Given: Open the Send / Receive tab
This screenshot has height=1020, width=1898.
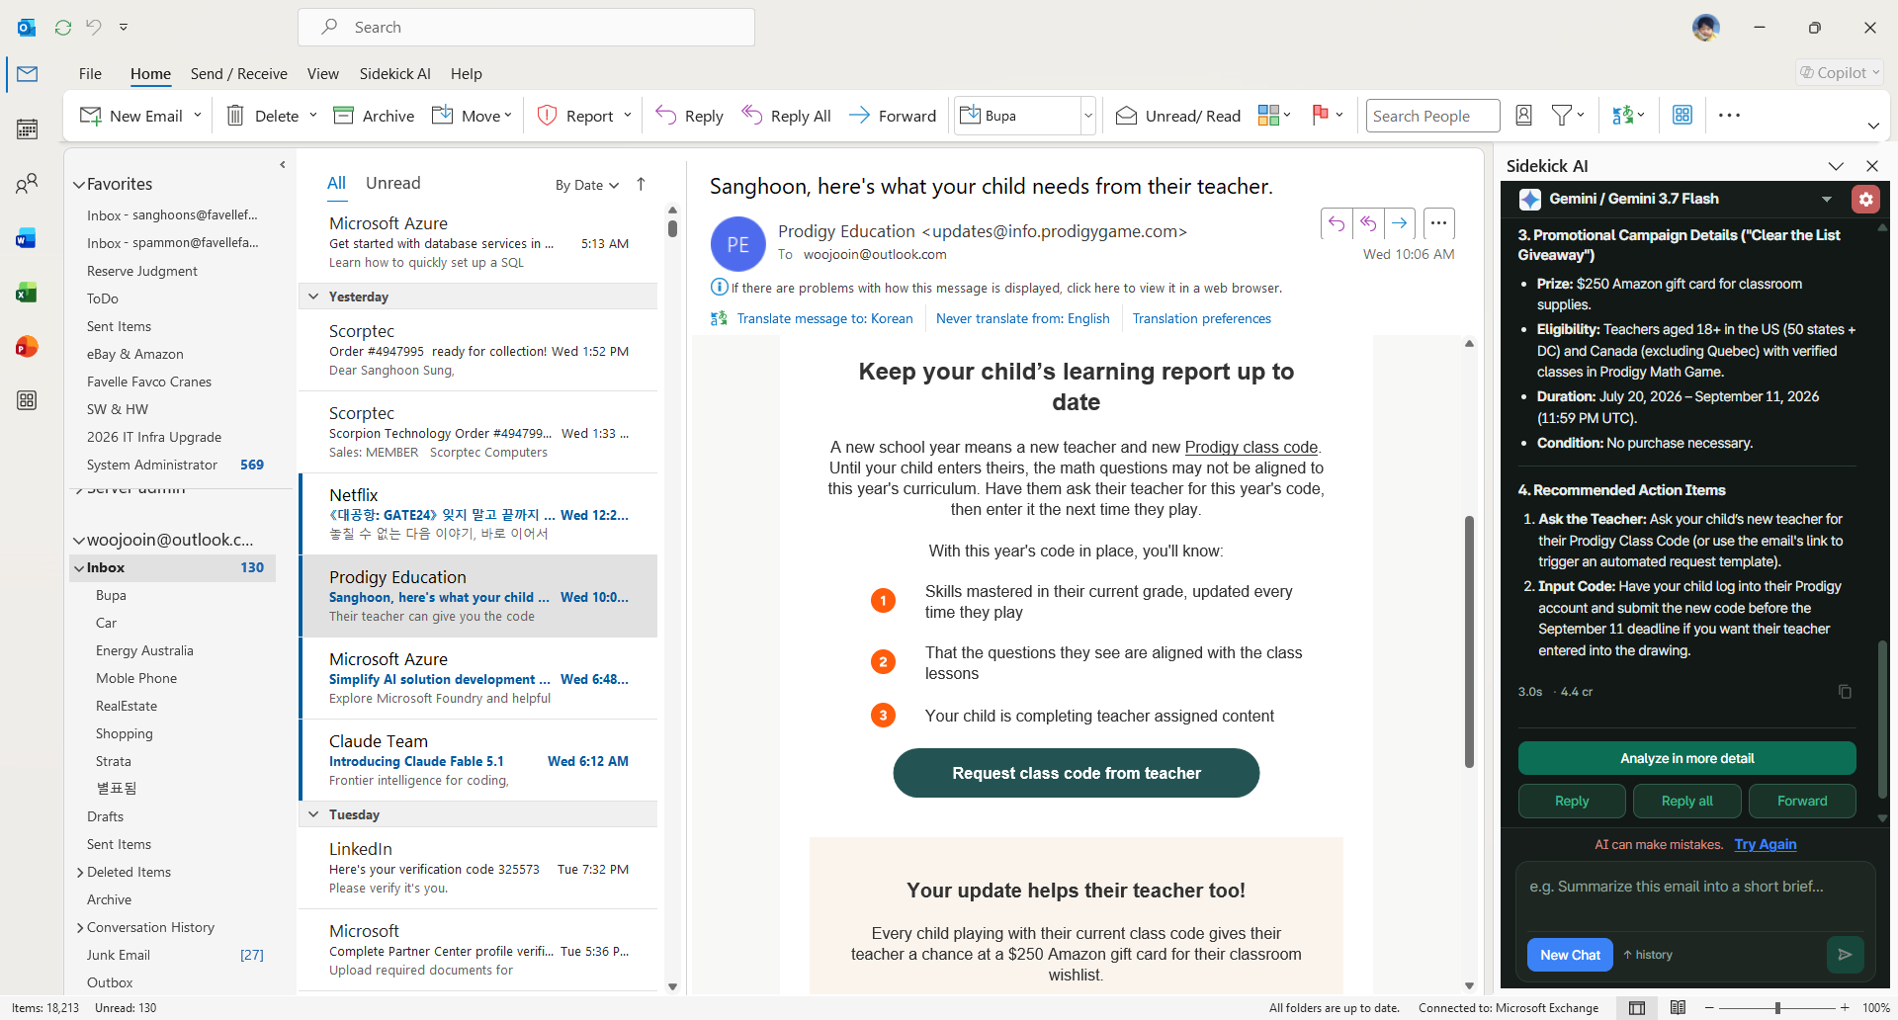Looking at the screenshot, I should pos(239,73).
